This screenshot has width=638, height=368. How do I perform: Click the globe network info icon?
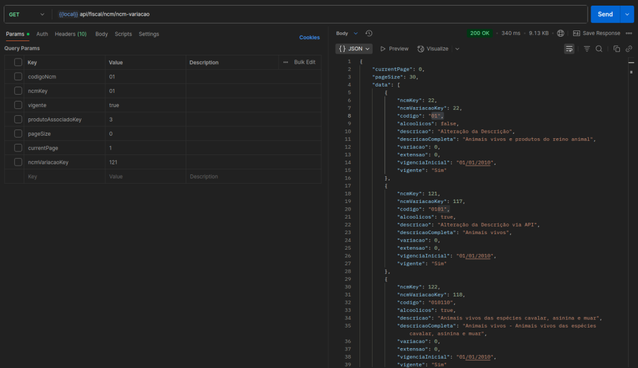[x=560, y=34]
